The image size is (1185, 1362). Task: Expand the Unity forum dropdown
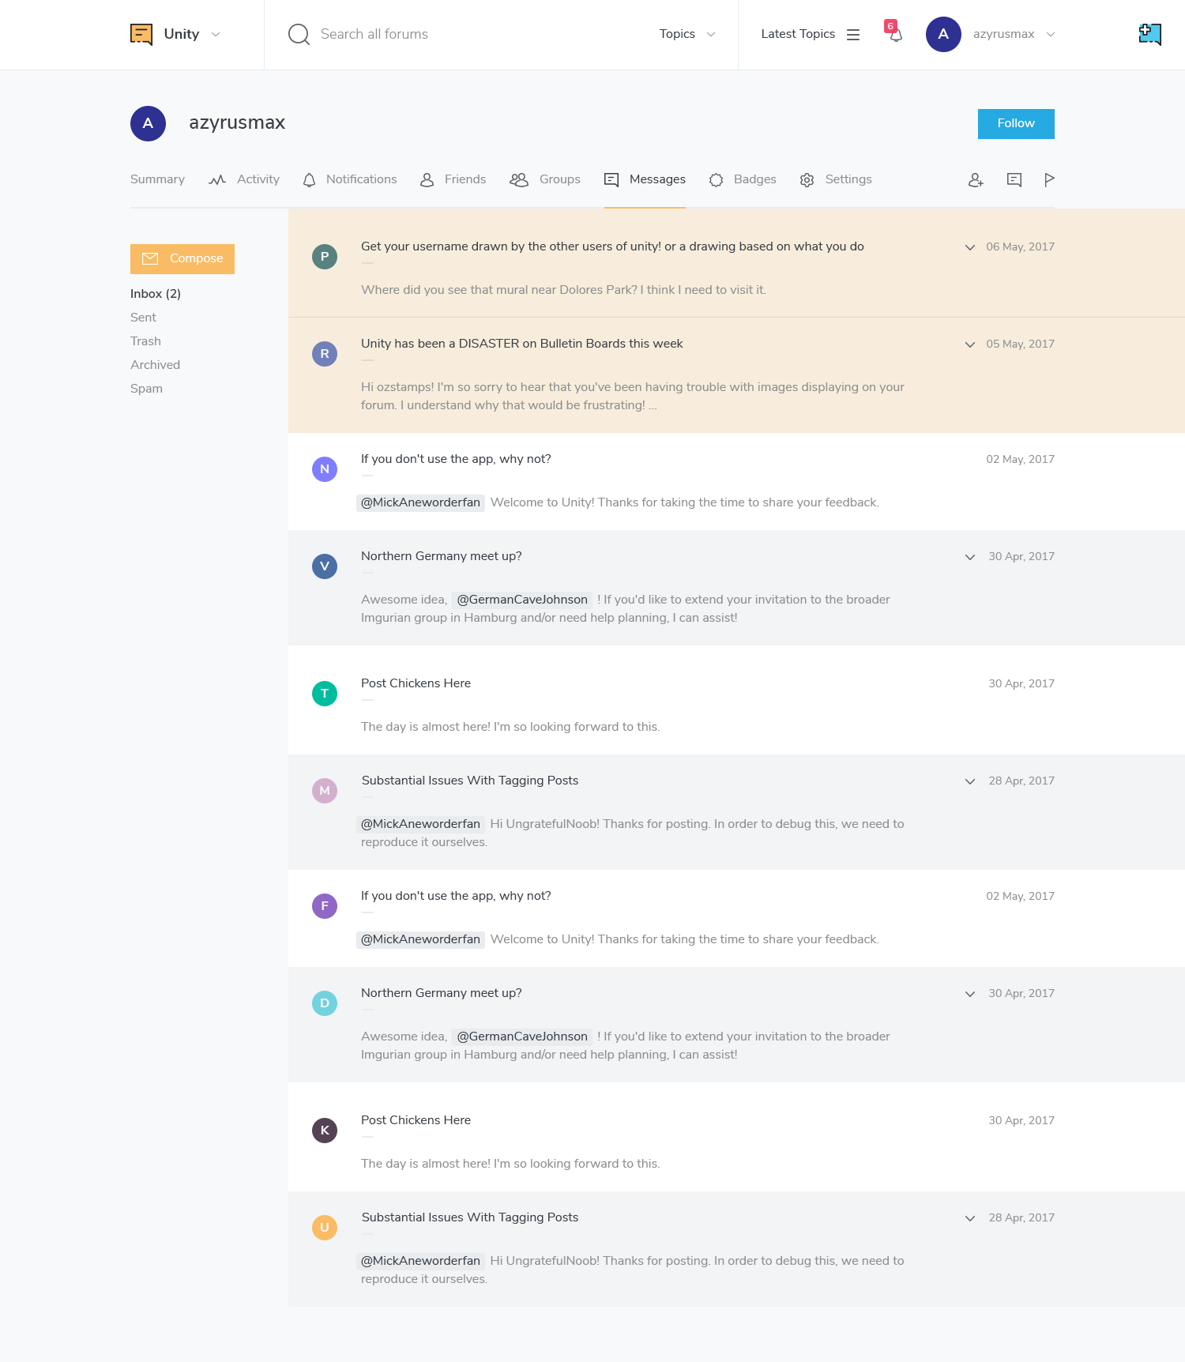click(x=216, y=35)
